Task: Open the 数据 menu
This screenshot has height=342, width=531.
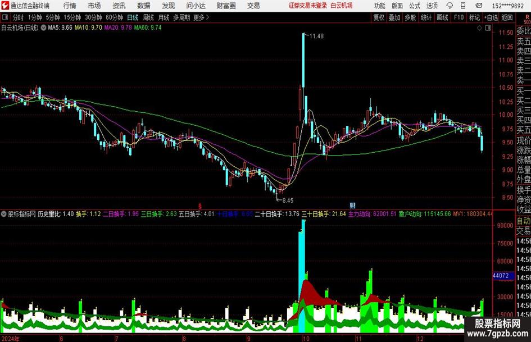Action: pyautogui.click(x=144, y=6)
